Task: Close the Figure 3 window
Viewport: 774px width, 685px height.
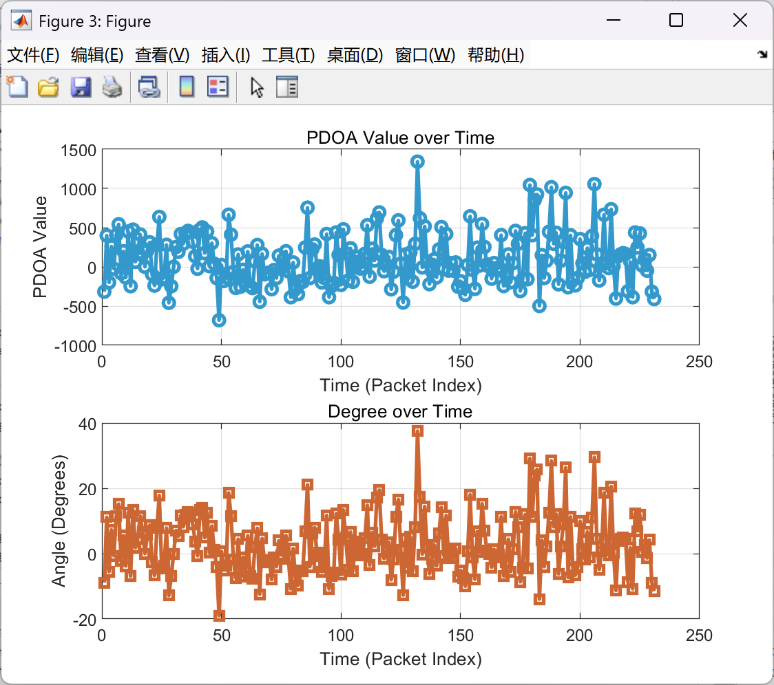Action: pos(740,20)
